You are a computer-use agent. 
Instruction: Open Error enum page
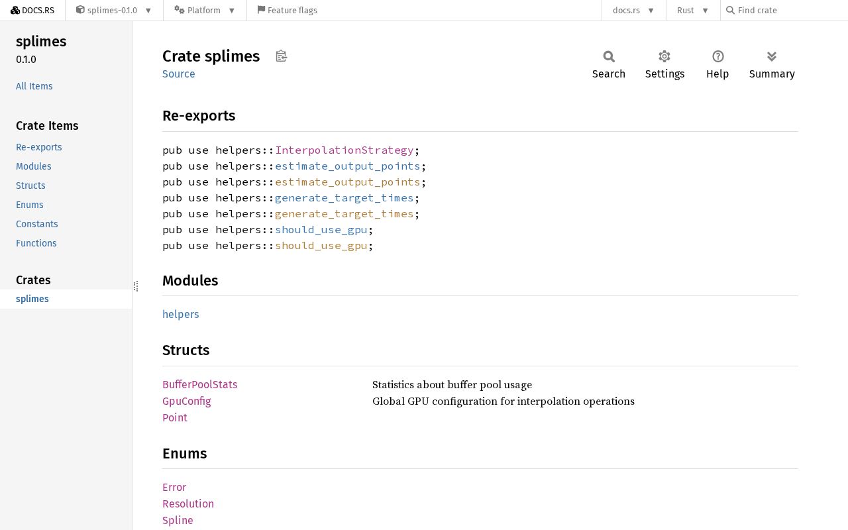click(x=174, y=487)
